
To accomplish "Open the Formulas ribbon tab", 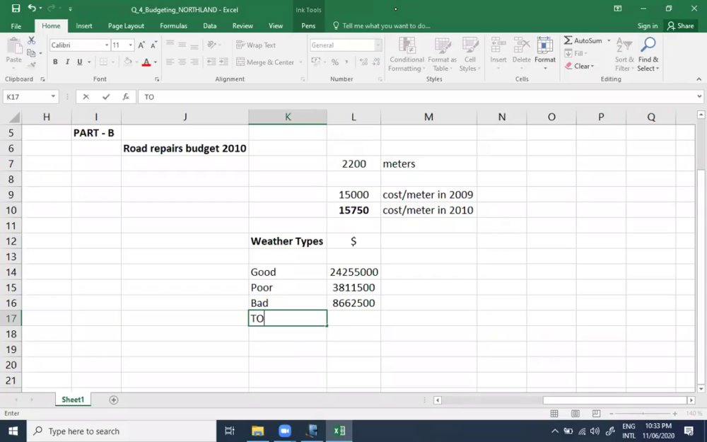I will pyautogui.click(x=174, y=25).
